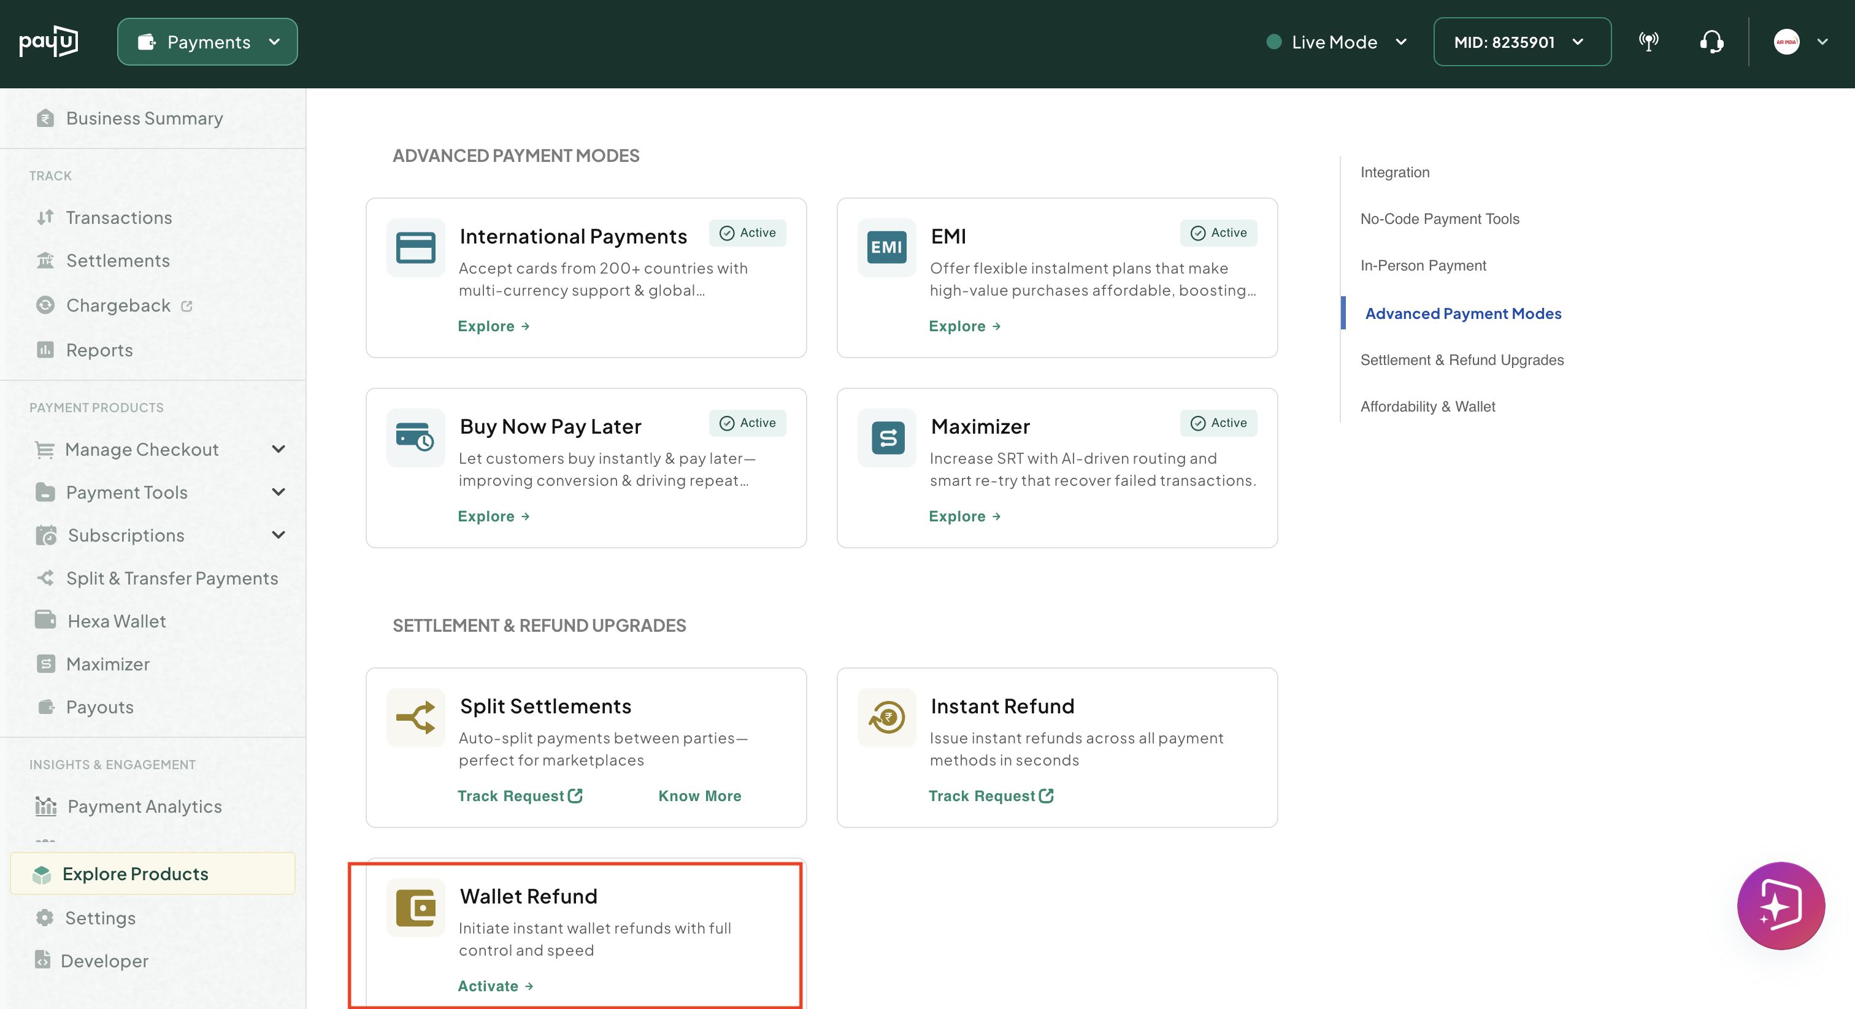Click the broadcast announcements icon
The height and width of the screenshot is (1009, 1855).
pyautogui.click(x=1648, y=42)
